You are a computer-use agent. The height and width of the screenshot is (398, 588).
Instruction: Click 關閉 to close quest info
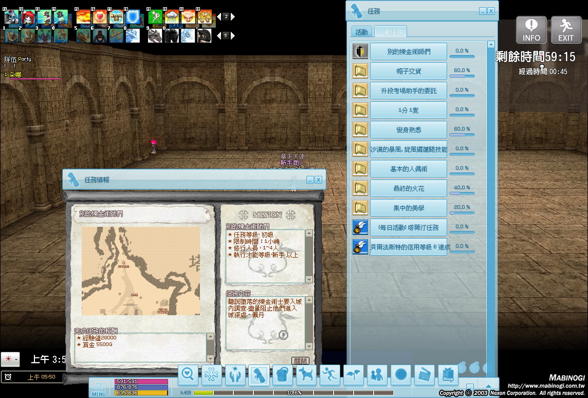[300, 361]
